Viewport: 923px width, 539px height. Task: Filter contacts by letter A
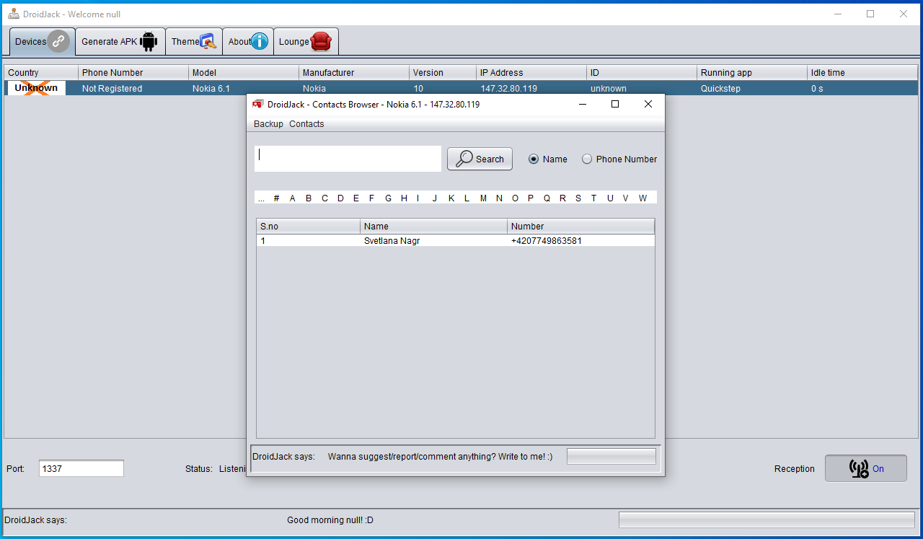(x=292, y=198)
